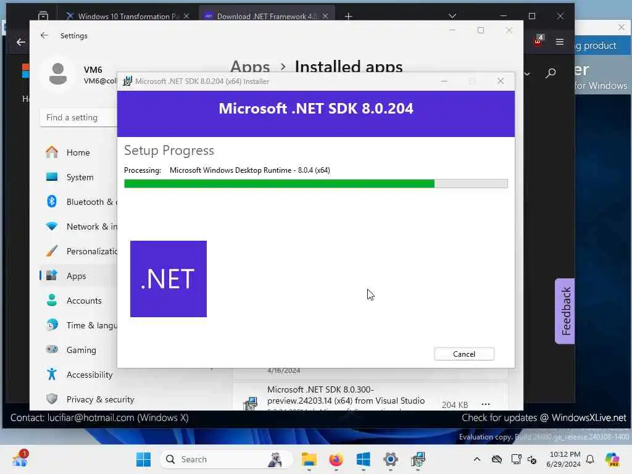Open browser hamburger menu
The height and width of the screenshot is (474, 632).
(x=560, y=41)
